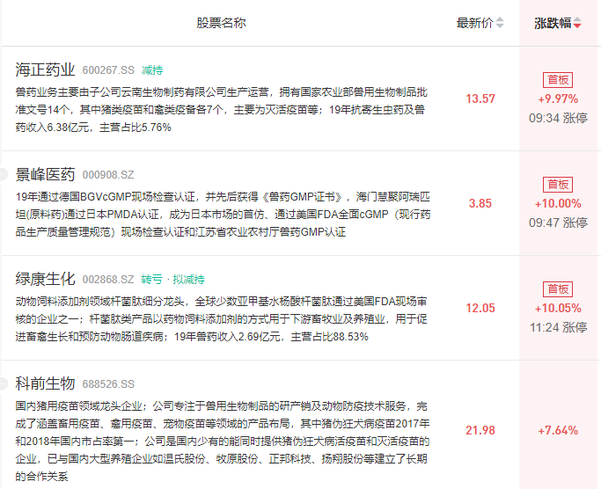Click 绿康生化 price 12.05
The height and width of the screenshot is (489, 601).
pyautogui.click(x=480, y=308)
